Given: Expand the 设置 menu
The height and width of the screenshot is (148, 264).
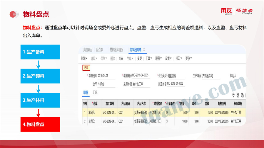Looking at the screenshot, I should 168,58.
